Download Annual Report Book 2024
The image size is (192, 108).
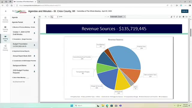click(34, 56)
